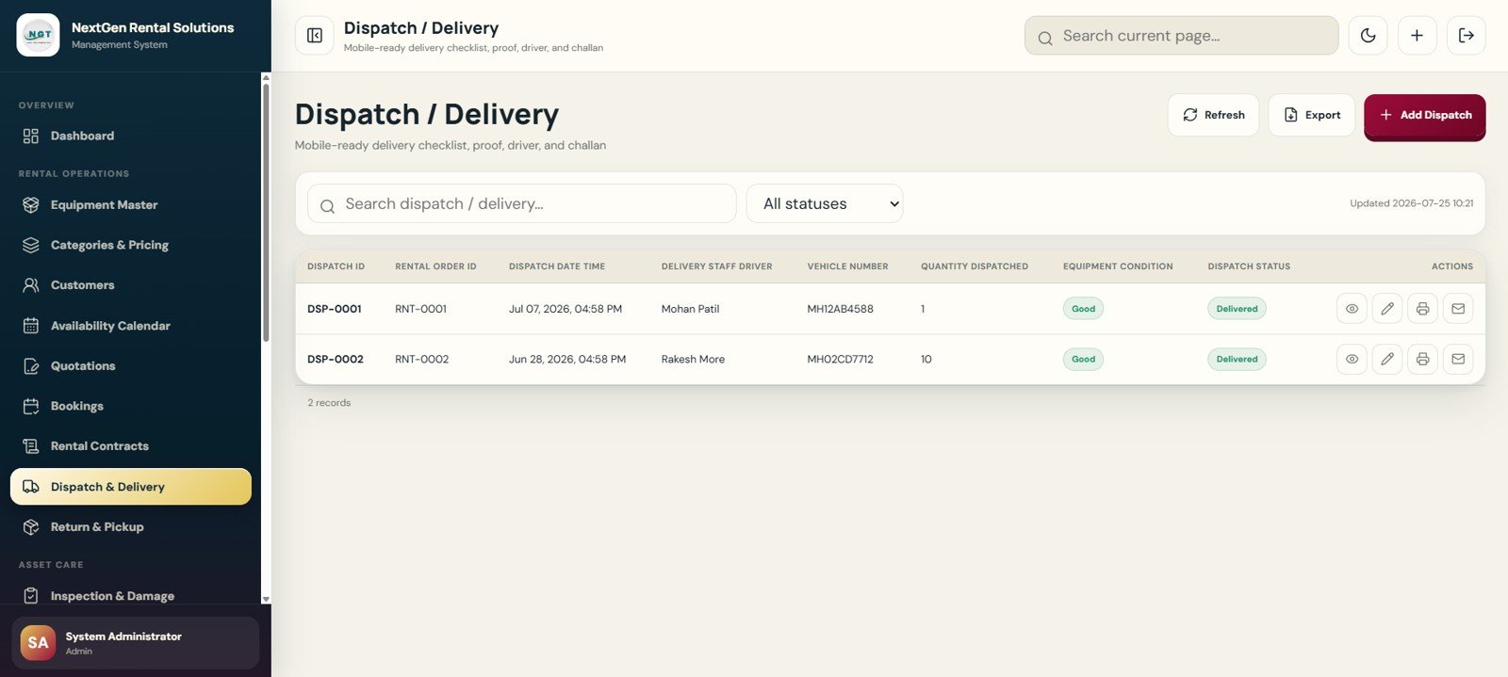Screen dimensions: 1508x677
Task: Navigate to Quotations
Action: click(x=130, y=366)
